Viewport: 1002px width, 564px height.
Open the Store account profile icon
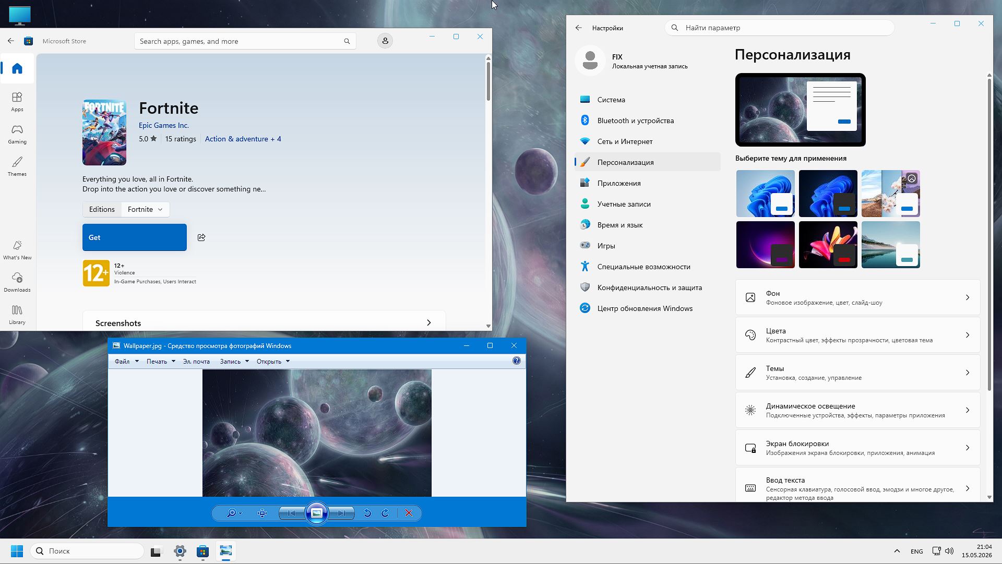[385, 41]
